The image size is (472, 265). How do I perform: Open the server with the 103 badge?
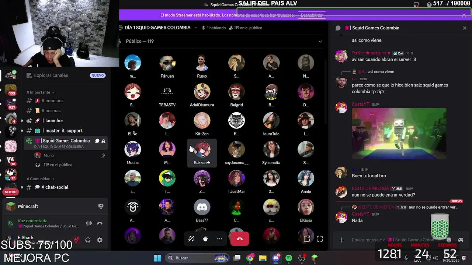click(x=11, y=90)
